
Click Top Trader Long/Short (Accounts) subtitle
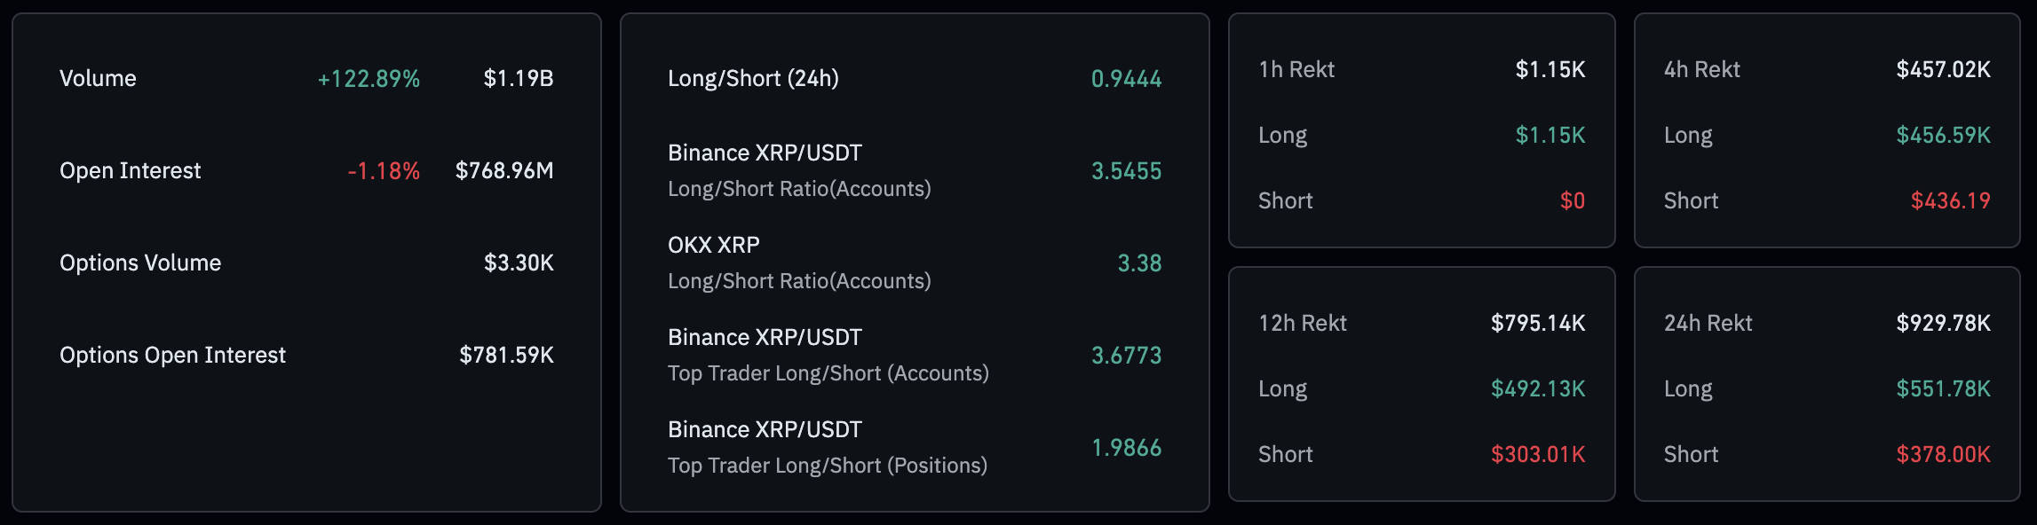tap(828, 373)
